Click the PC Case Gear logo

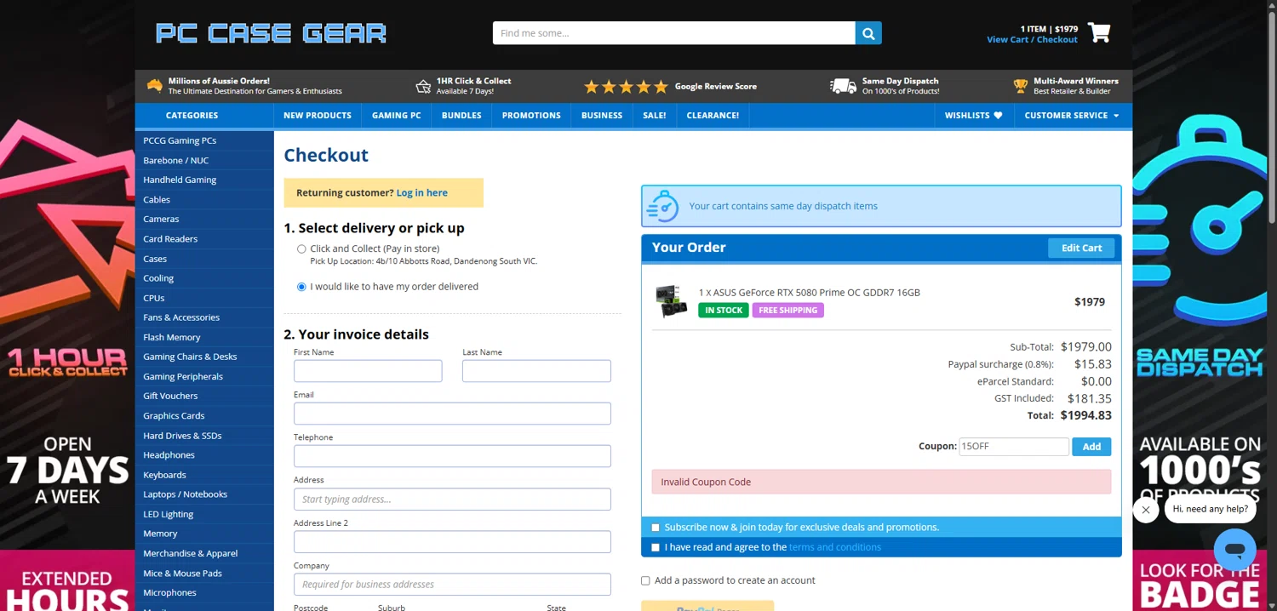tap(271, 33)
